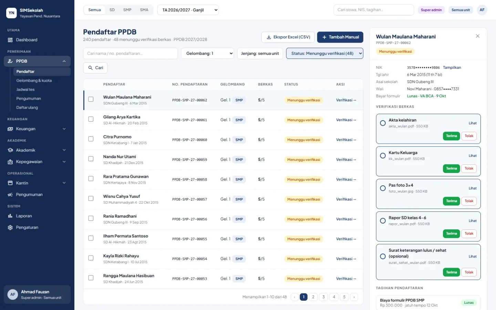Open the Status: Menunggu verifikasi dropdown
The width and height of the screenshot is (496, 310).
[325, 53]
